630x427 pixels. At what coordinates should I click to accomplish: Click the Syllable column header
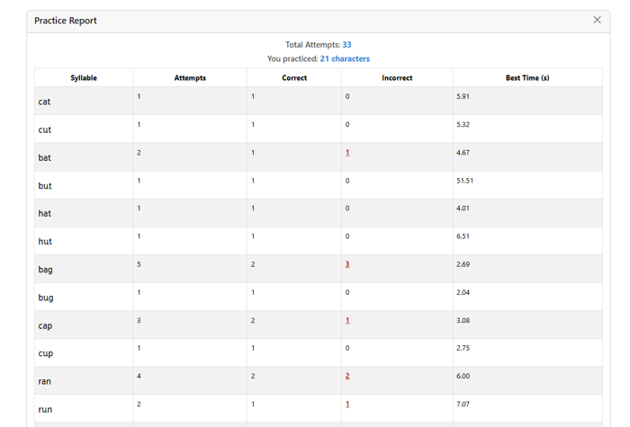[x=84, y=78]
